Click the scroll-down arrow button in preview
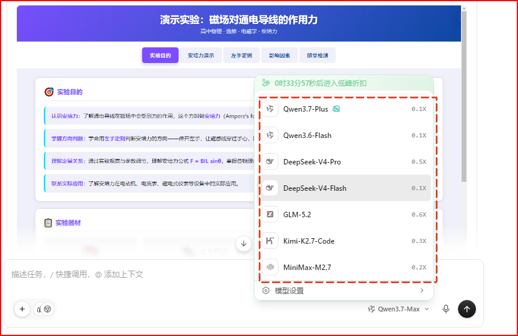This screenshot has width=518, height=336. click(244, 244)
